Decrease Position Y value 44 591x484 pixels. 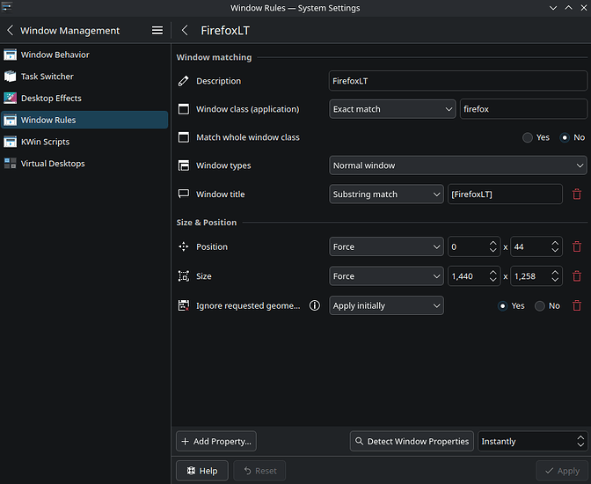555,251
